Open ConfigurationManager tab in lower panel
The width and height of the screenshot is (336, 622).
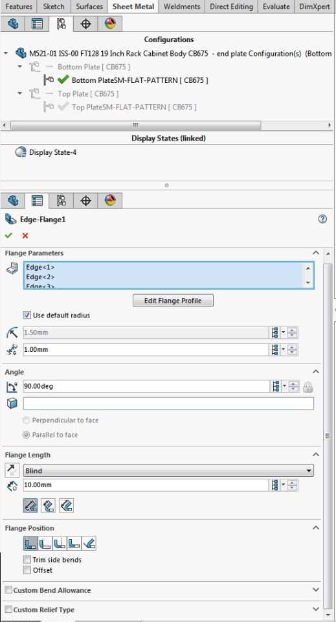(61, 201)
